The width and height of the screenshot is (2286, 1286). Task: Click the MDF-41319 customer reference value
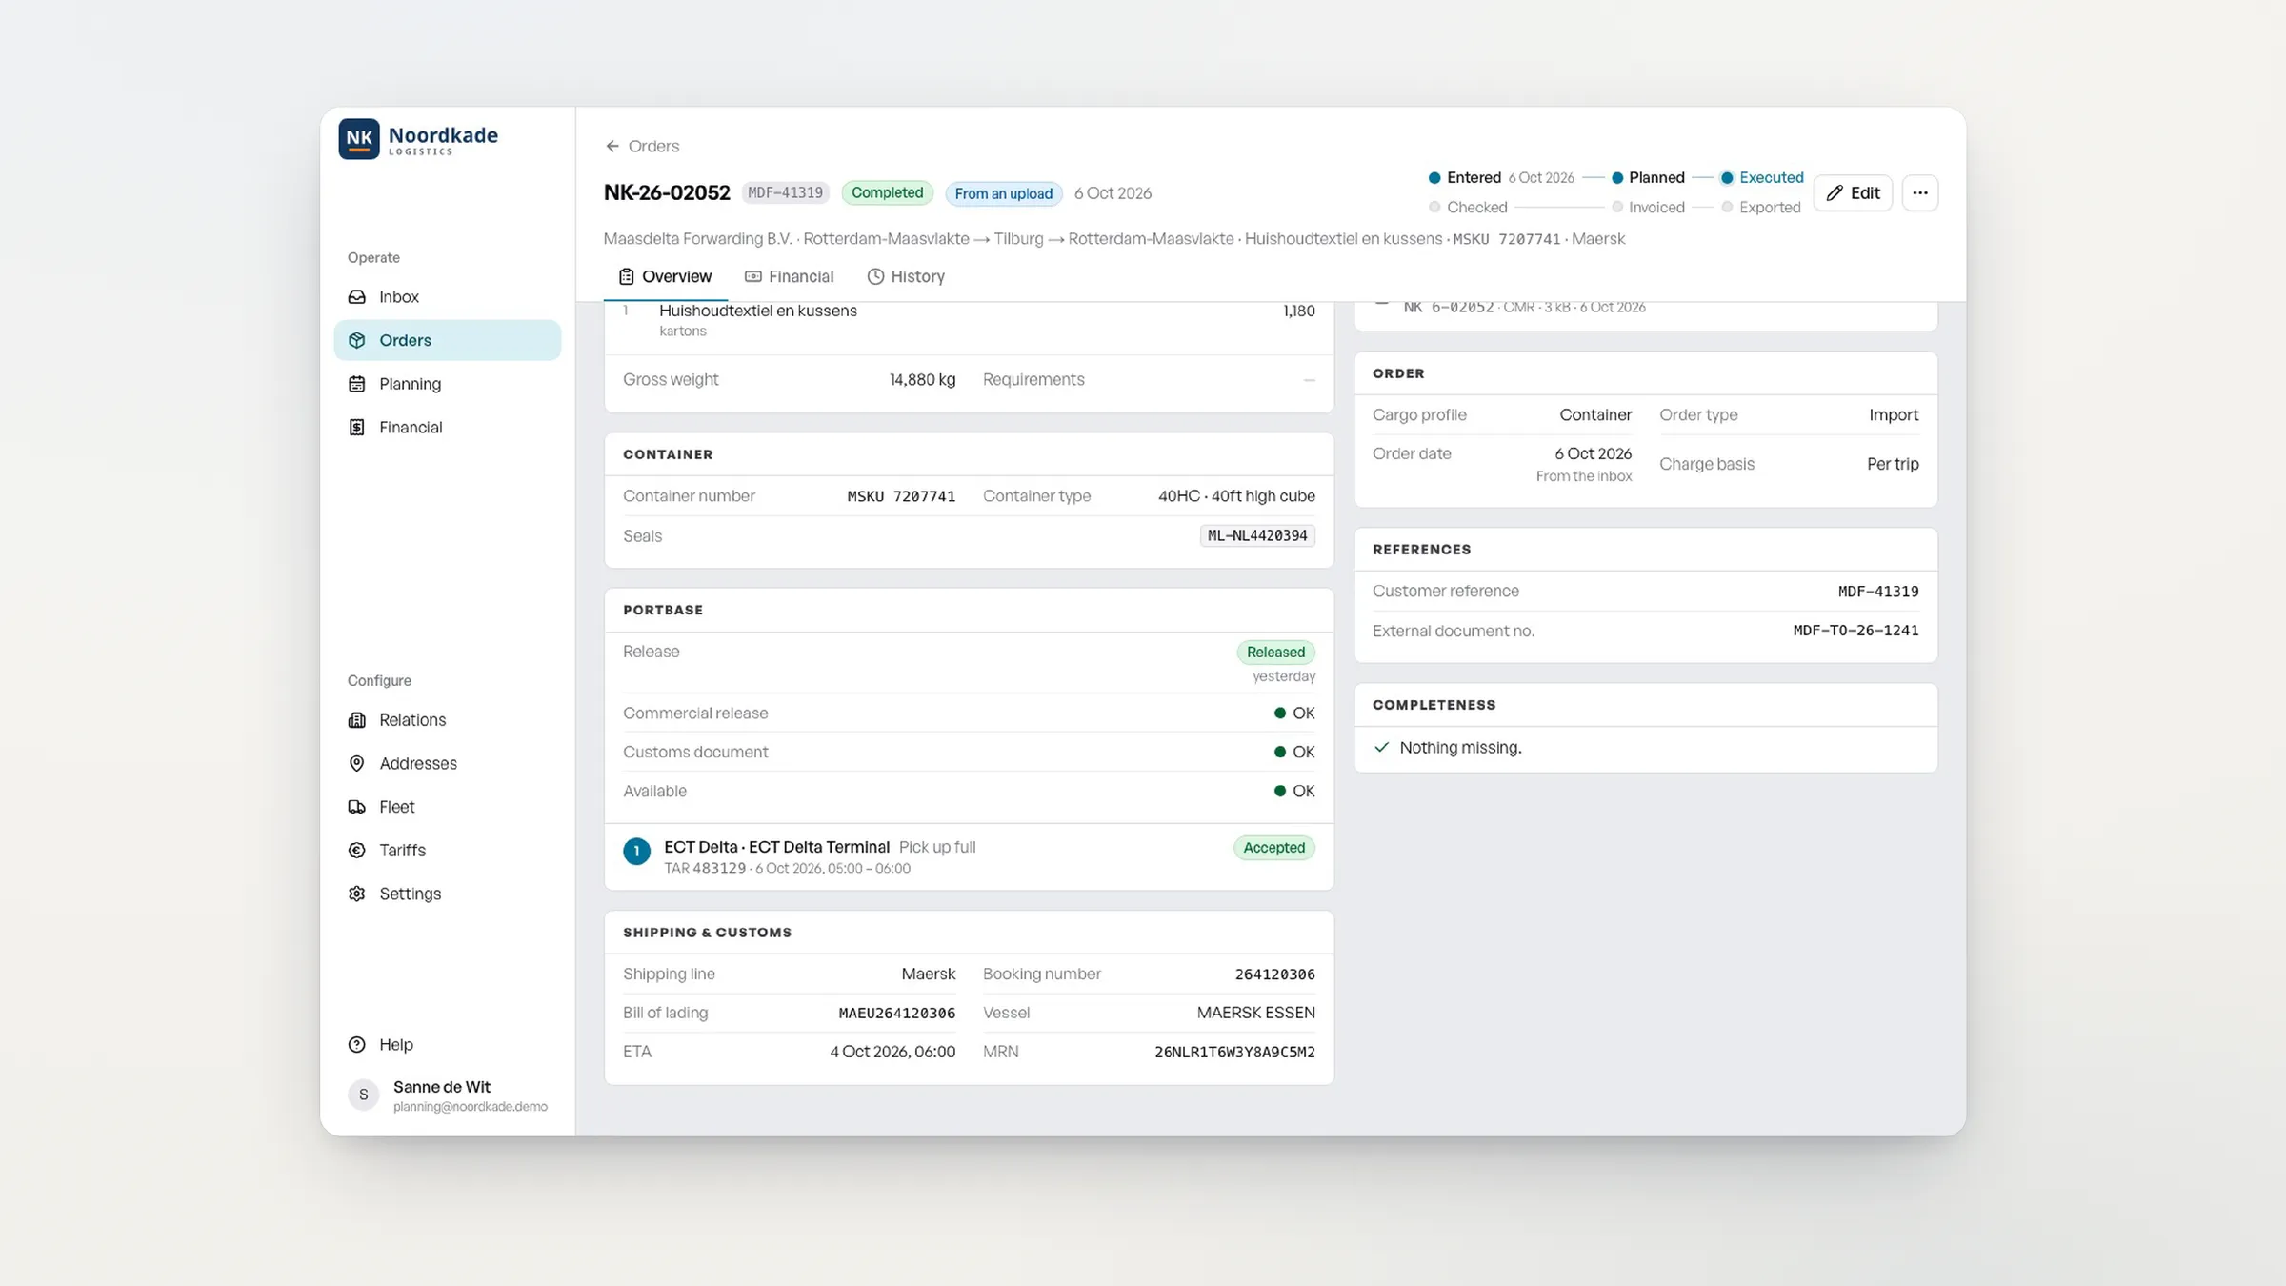click(x=1878, y=592)
